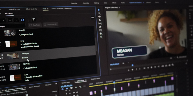Click the wrench timeline settings icon
The width and height of the screenshot is (193, 96).
point(80,86)
